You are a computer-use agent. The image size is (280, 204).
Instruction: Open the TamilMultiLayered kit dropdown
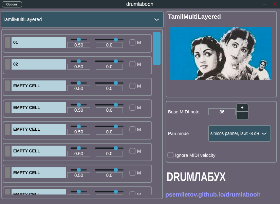pyautogui.click(x=82, y=19)
